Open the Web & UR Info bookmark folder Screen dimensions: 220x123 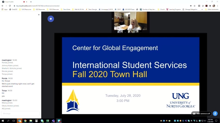(78, 9)
